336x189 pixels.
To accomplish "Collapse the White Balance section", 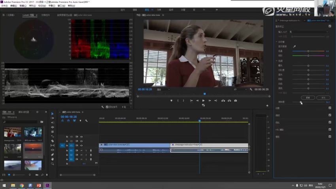I will [277, 42].
